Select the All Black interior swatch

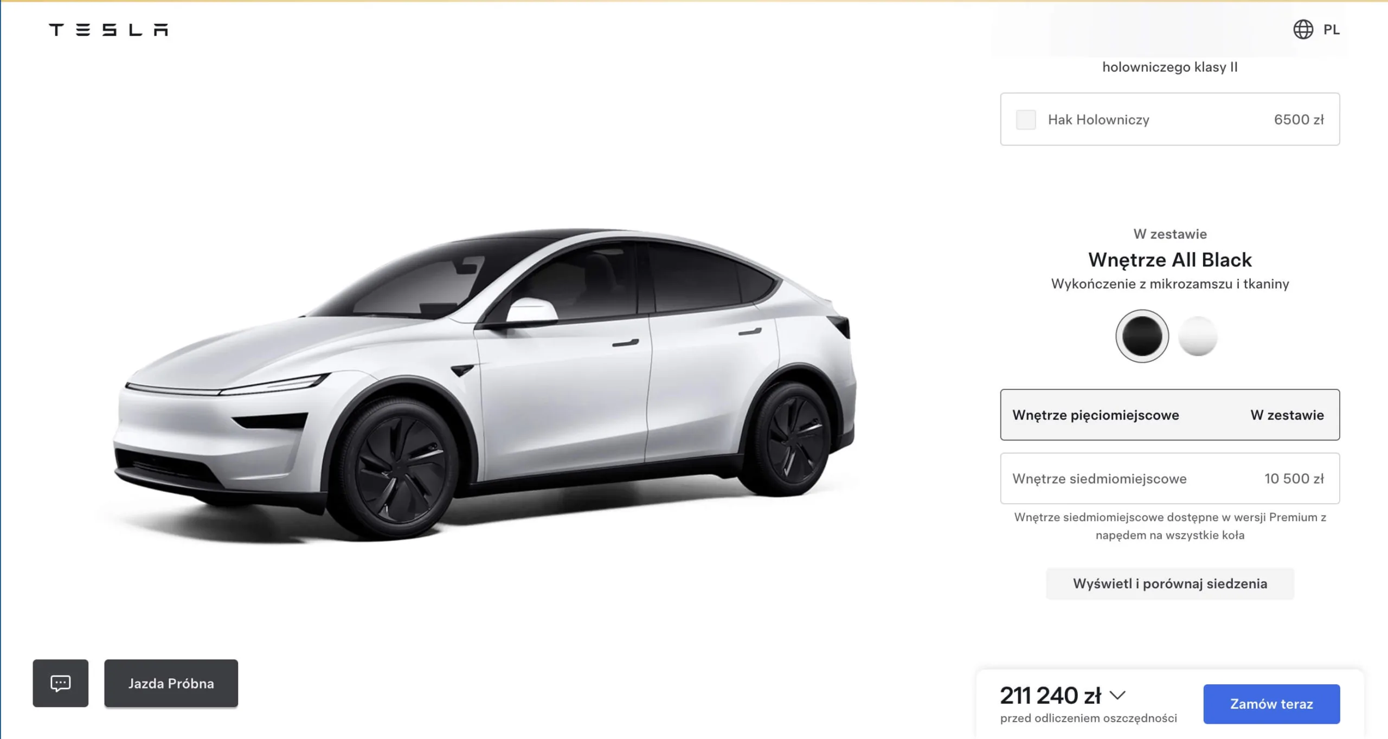1142,336
